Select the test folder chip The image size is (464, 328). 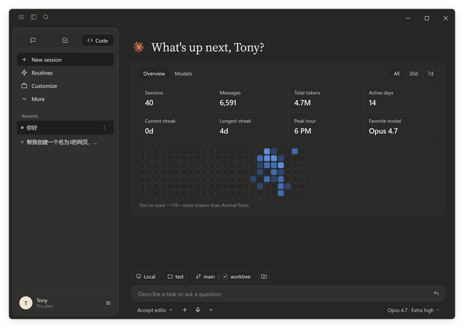pos(175,276)
